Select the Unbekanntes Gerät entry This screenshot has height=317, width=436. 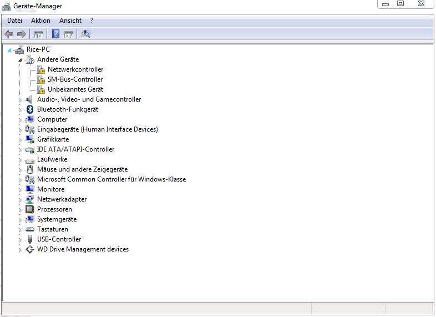[x=75, y=89]
